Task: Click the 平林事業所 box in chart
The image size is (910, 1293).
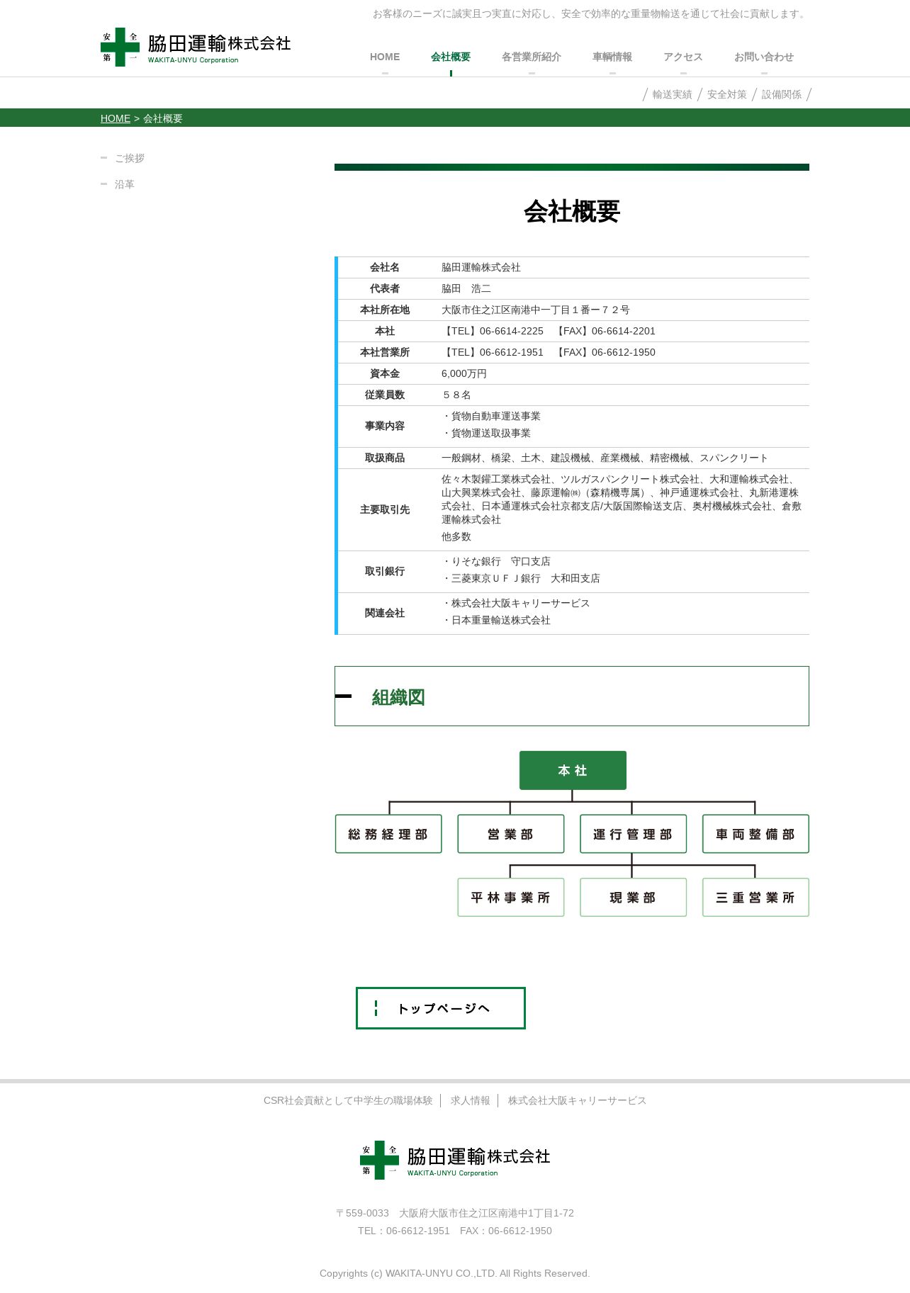Action: tap(511, 897)
